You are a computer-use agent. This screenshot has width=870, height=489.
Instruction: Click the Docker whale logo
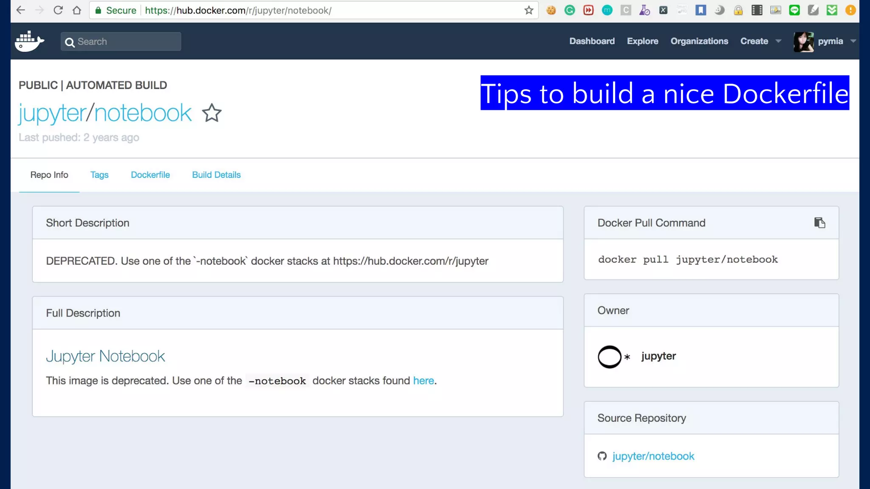click(x=29, y=41)
